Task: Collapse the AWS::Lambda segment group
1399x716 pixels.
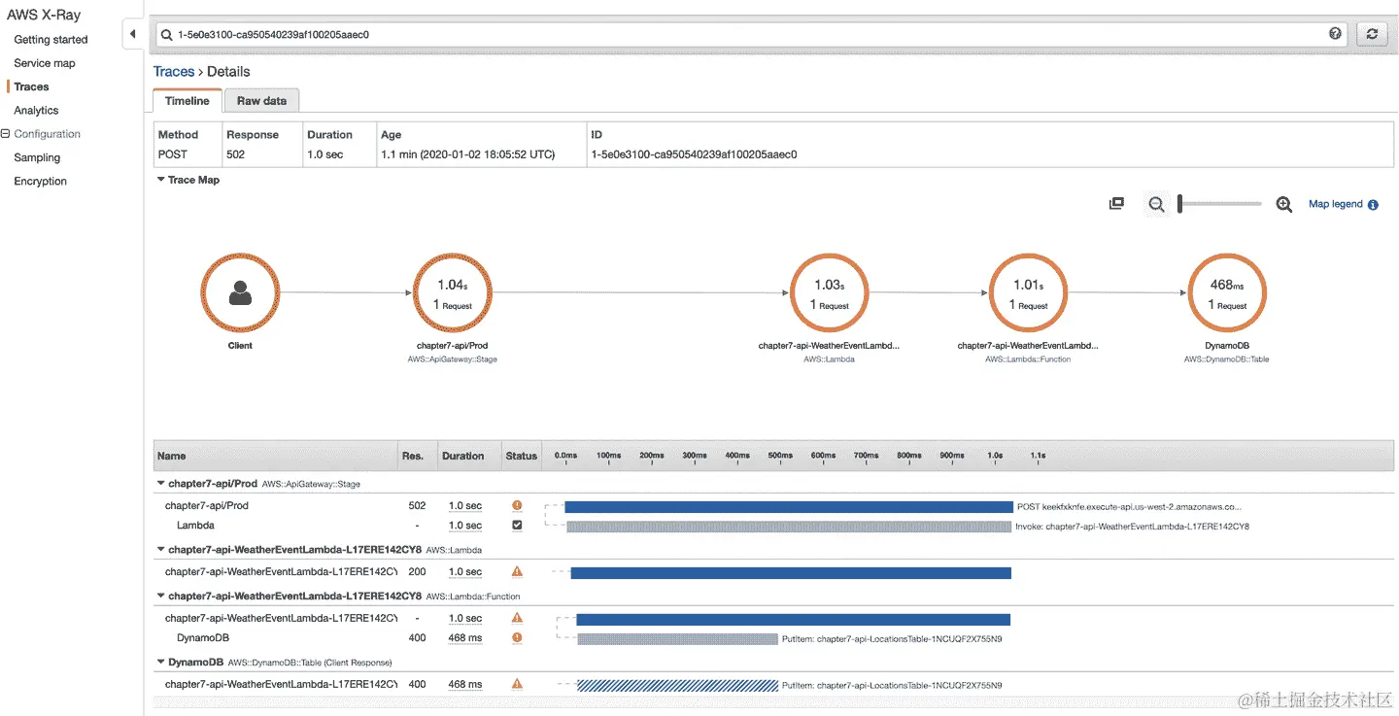Action: point(160,550)
